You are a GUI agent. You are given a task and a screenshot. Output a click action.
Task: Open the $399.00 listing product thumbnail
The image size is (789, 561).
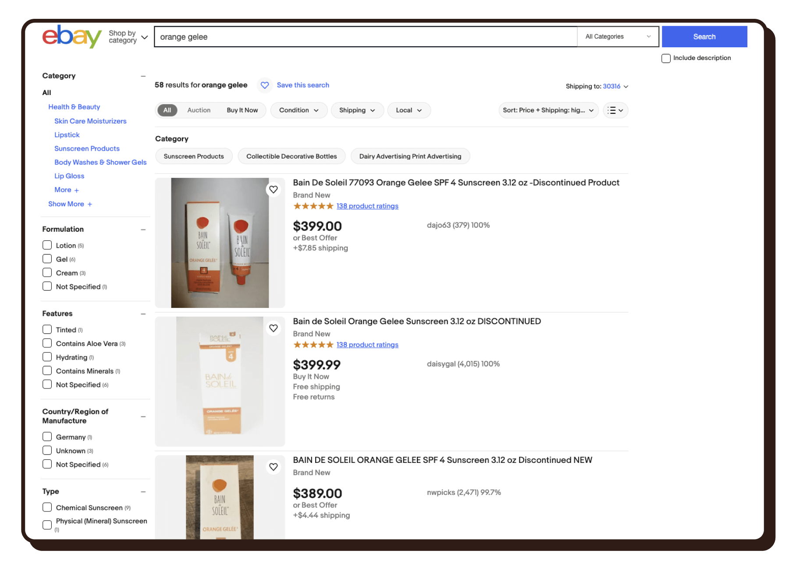[220, 243]
